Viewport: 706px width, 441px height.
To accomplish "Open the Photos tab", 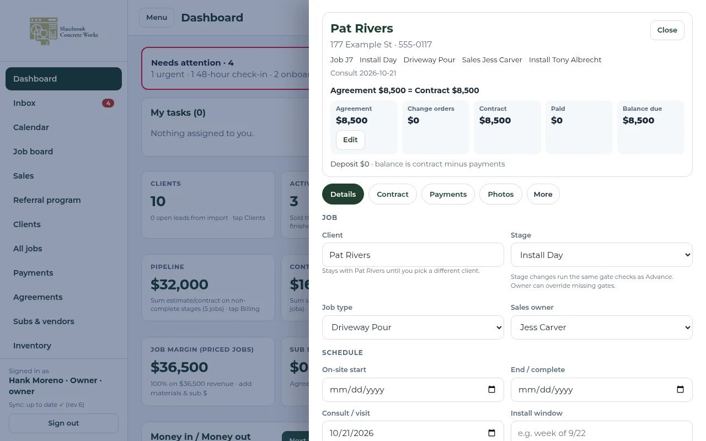I will pyautogui.click(x=501, y=194).
